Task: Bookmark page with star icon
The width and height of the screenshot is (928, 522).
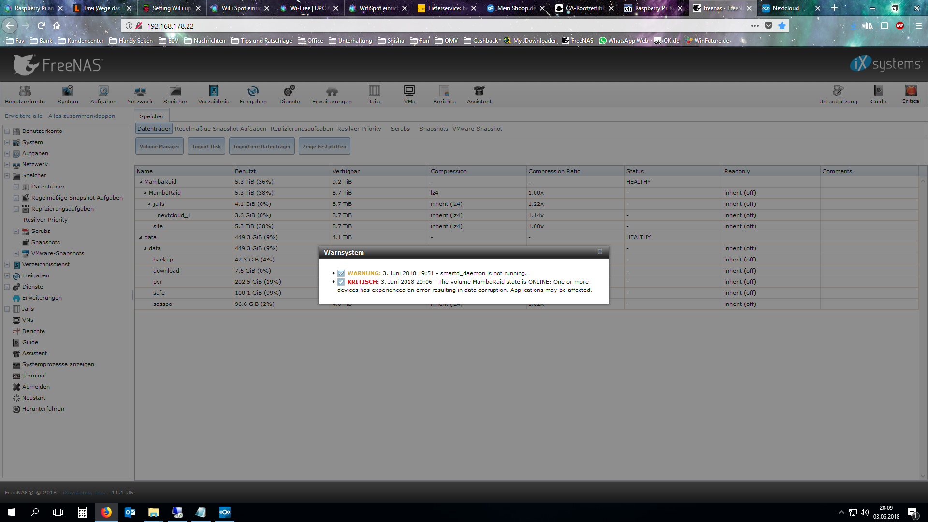Action: pyautogui.click(x=782, y=26)
